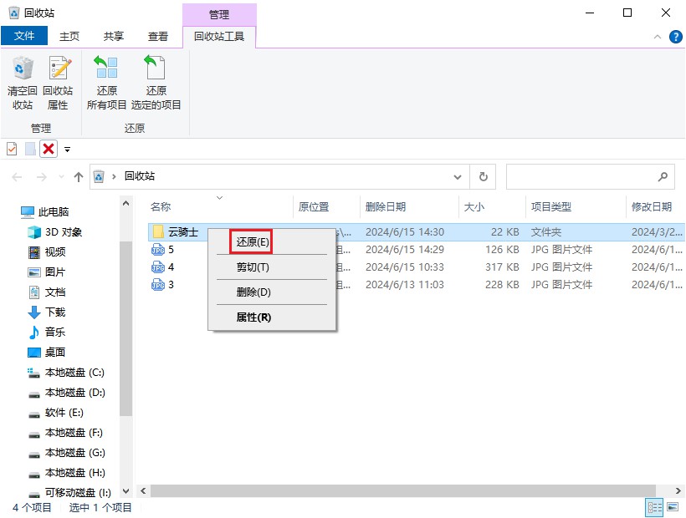Viewport: 686px width, 518px height.
Task: Open the address bar history dropdown
Action: [x=458, y=177]
